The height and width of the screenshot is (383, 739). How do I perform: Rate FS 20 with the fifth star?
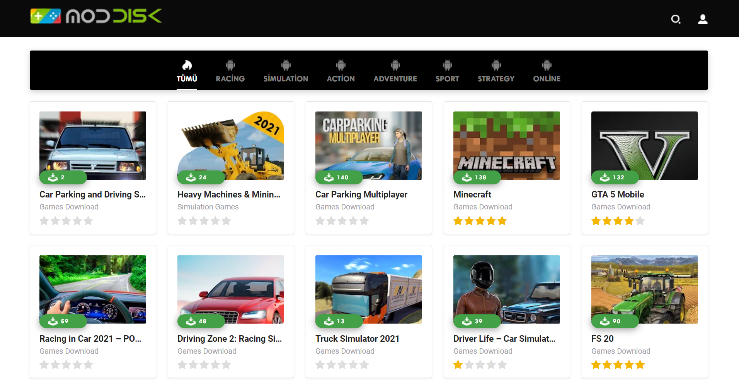coord(640,365)
